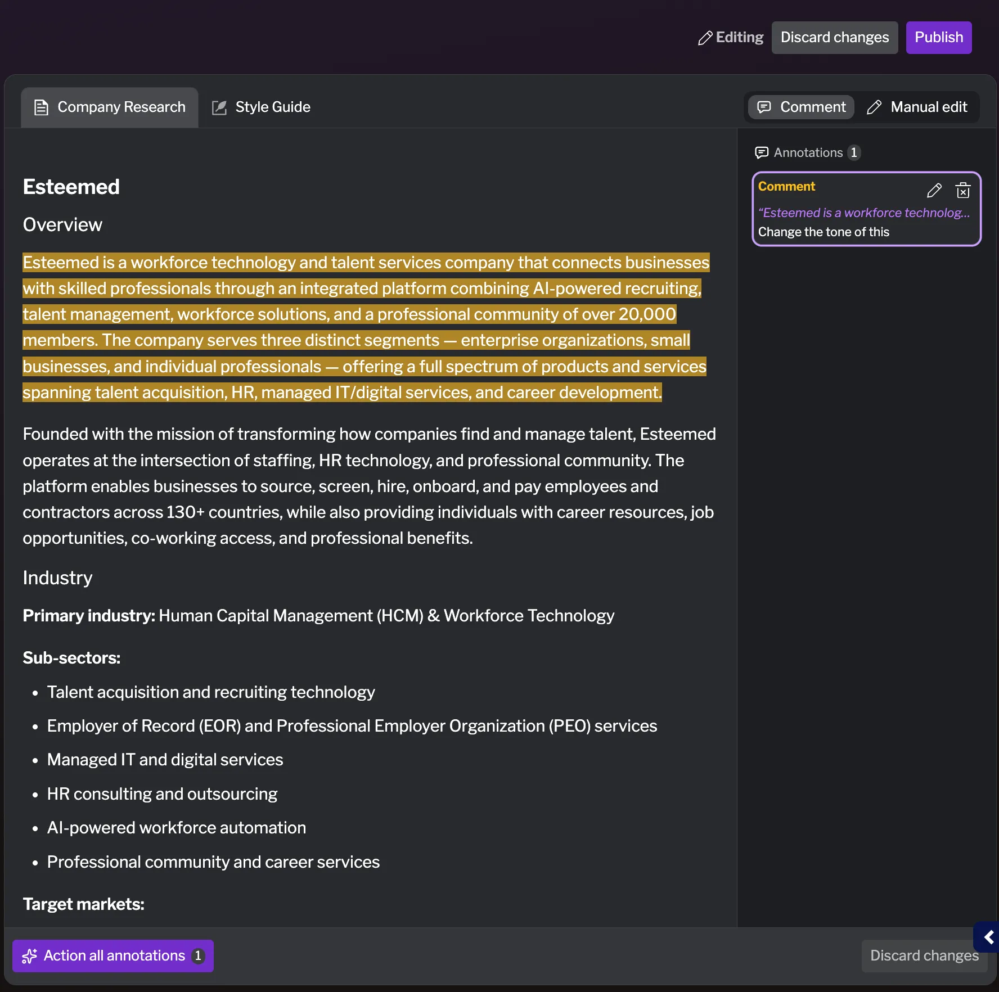
Task: Click Discard changes in the top bar
Action: (x=834, y=38)
